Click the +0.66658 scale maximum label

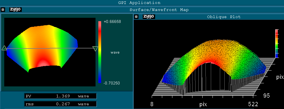(x=112, y=21)
